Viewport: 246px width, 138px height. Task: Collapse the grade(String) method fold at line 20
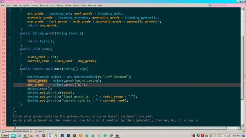tap(10, 37)
